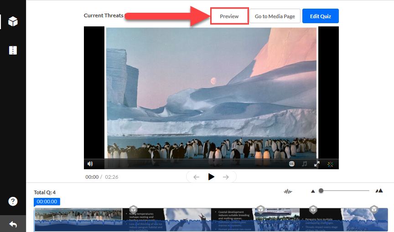
Task: Select the first quiz question cue point marker
Action: click(134, 209)
